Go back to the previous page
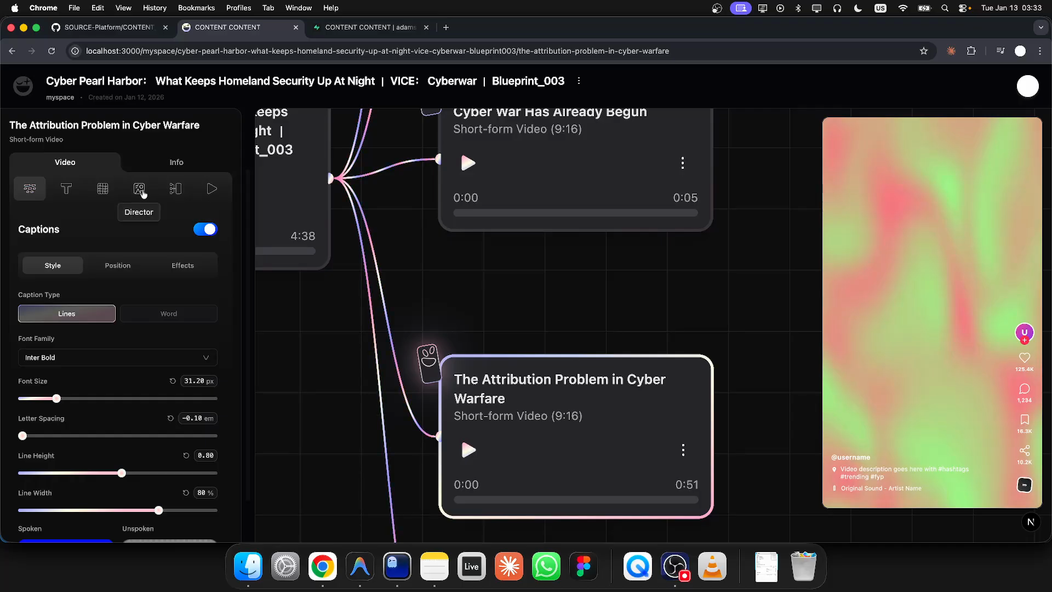Image resolution: width=1052 pixels, height=592 pixels. 12,51
